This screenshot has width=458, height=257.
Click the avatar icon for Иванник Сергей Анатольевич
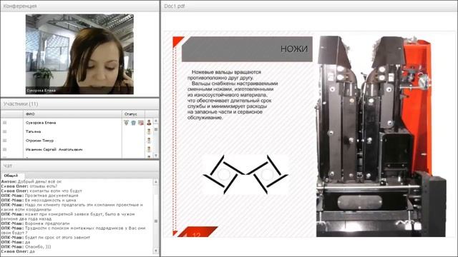coord(149,149)
